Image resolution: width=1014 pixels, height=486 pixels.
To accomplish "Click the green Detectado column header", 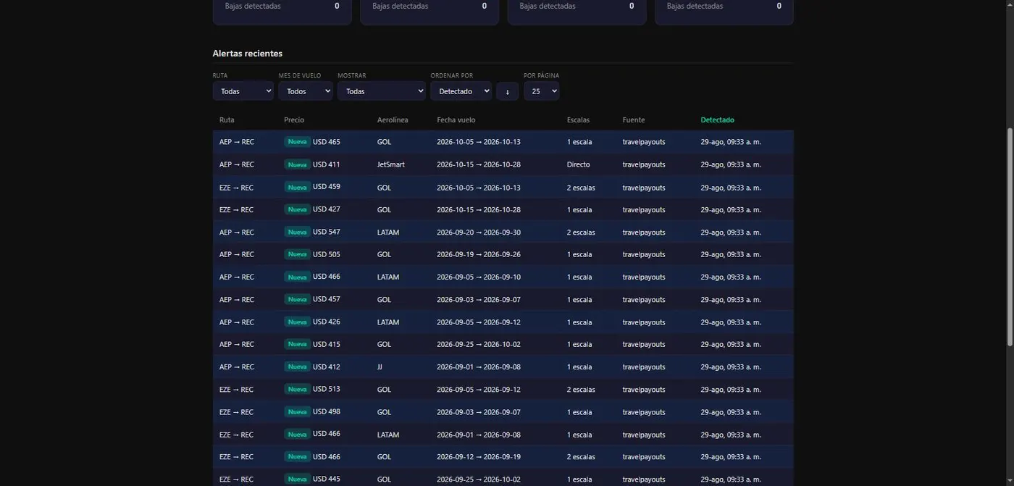I will (717, 120).
